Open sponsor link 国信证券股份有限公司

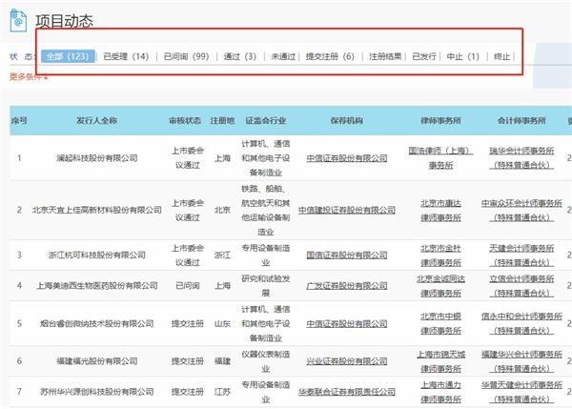[x=347, y=255]
